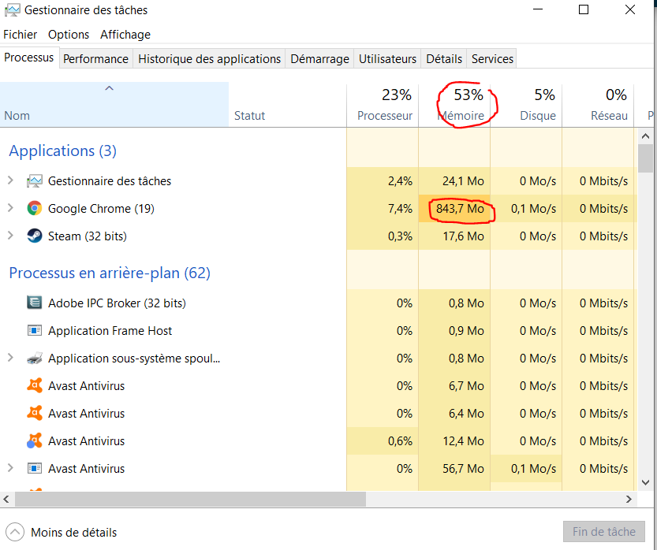Click the vertical scrollbar down arrow

click(645, 482)
